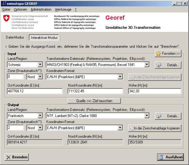Click the swisstopo app icon in title bar
The width and height of the screenshot is (189, 165).
pos(3,3)
